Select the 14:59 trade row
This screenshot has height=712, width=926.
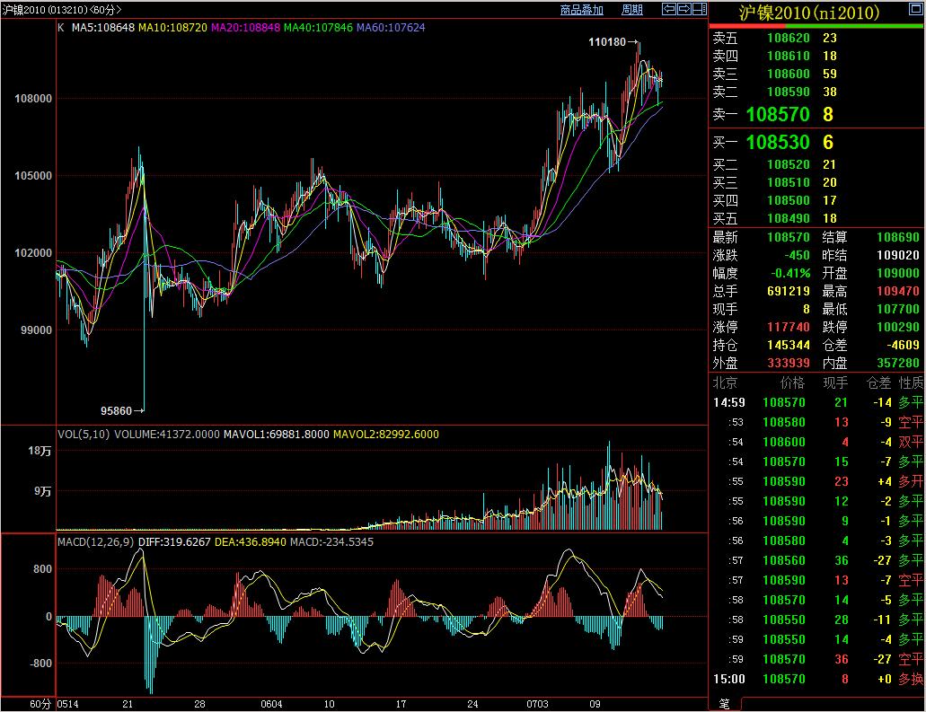click(x=817, y=402)
